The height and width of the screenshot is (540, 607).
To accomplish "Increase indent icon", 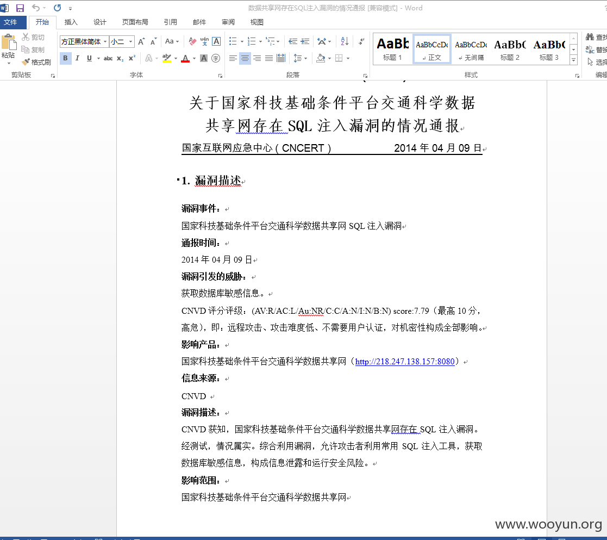I will point(305,41).
